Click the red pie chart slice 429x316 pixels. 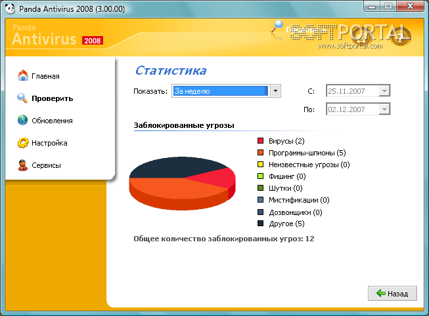tap(216, 178)
